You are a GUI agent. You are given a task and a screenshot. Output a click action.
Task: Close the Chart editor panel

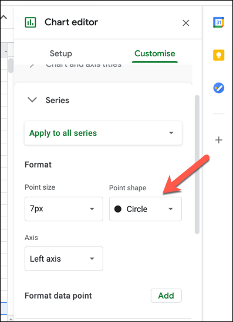185,23
